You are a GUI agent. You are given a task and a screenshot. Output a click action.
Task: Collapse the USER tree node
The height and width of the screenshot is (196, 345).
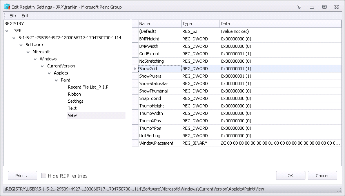coord(7,31)
